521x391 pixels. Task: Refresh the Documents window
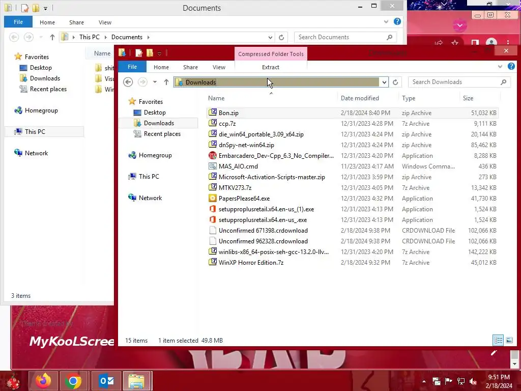coord(281,37)
